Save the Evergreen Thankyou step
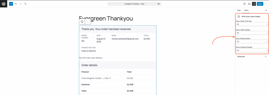The image size is (269, 95). [260, 4]
